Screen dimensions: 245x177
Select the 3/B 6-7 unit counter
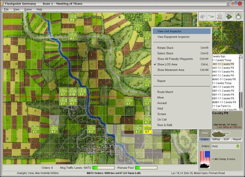point(54,129)
